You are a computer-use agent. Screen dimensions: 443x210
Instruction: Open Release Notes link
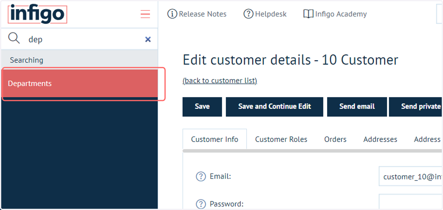pyautogui.click(x=203, y=14)
